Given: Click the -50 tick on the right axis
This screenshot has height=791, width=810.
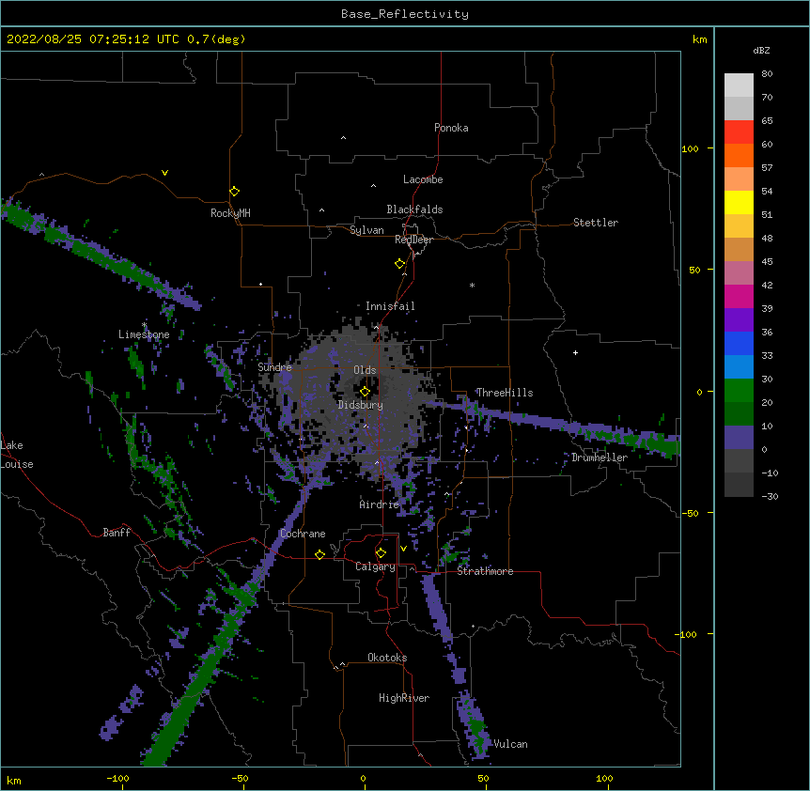Looking at the screenshot, I should click(x=690, y=513).
